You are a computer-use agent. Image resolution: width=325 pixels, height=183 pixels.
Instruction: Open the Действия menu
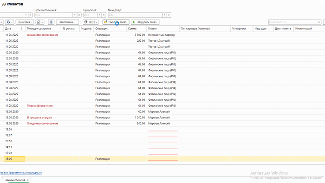tap(25, 22)
